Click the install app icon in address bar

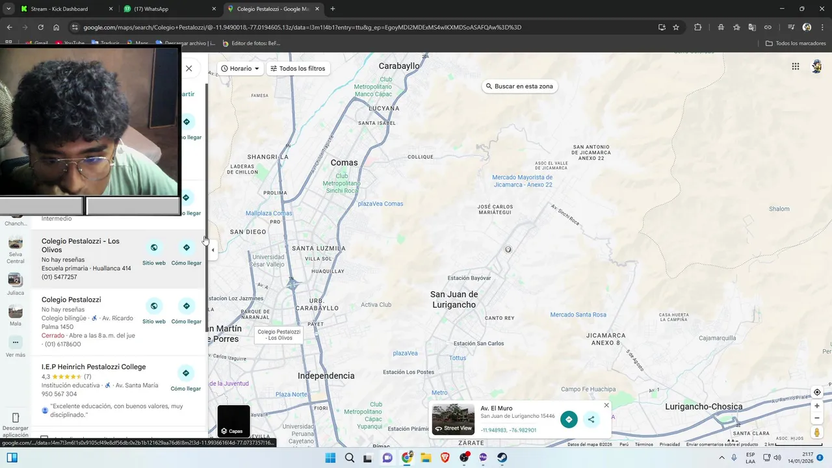[662, 27]
